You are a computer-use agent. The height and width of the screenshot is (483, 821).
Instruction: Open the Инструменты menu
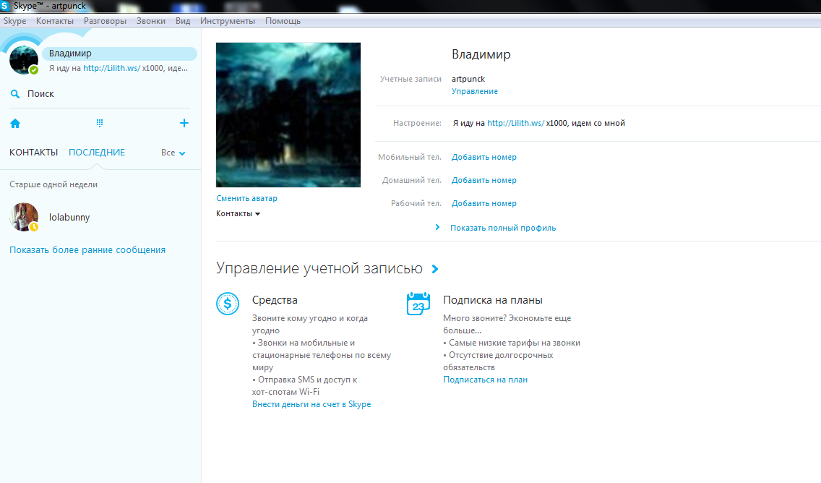click(x=228, y=21)
